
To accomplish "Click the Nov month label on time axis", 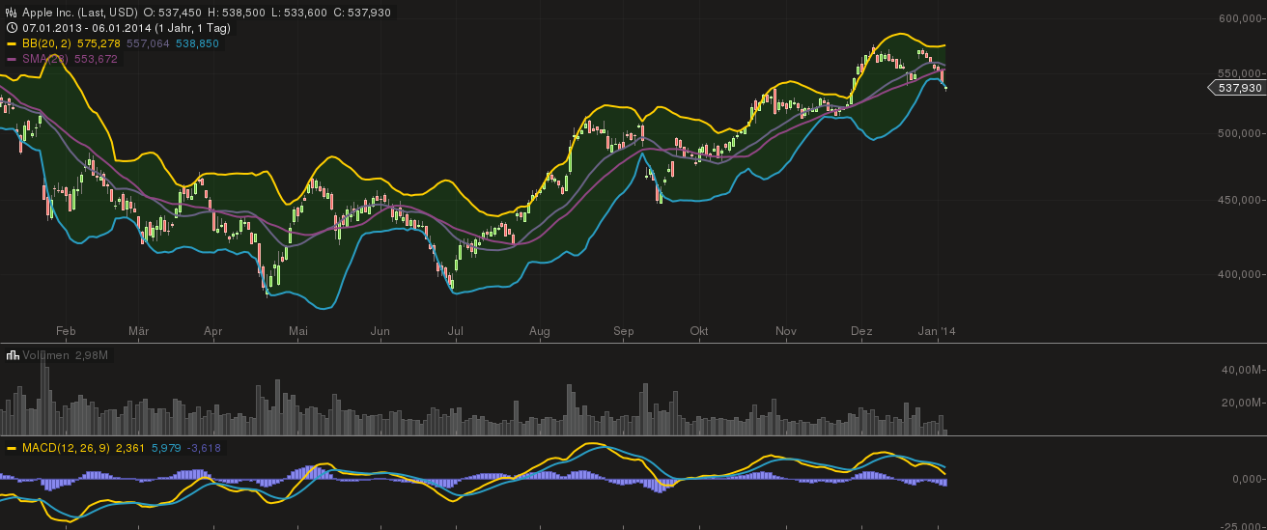I will (x=786, y=331).
